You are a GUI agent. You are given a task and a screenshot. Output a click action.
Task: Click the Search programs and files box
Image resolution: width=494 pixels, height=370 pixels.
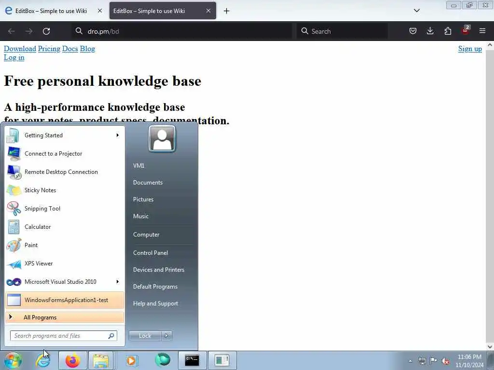[64, 336]
